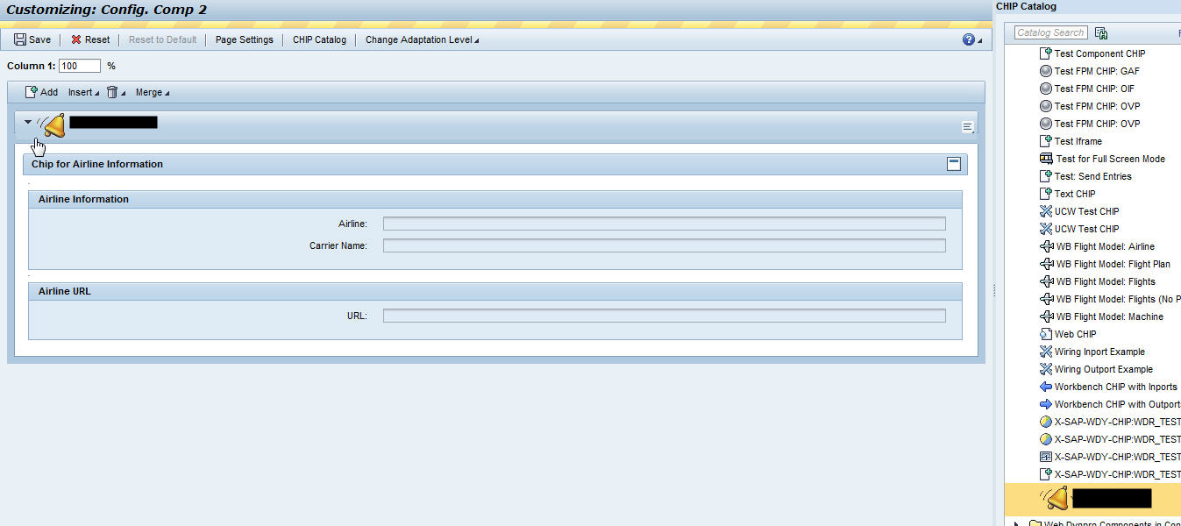Click the Save disk icon
The width and height of the screenshot is (1181, 526).
pyautogui.click(x=19, y=39)
